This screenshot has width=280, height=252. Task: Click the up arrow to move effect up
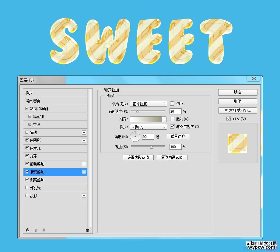[36, 231]
